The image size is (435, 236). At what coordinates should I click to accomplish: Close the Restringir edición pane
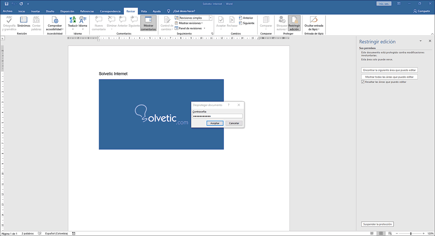click(430, 41)
